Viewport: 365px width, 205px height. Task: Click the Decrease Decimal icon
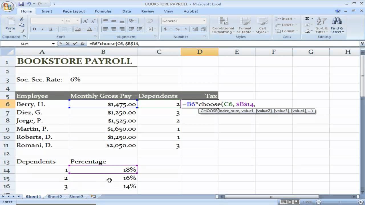pos(203,29)
